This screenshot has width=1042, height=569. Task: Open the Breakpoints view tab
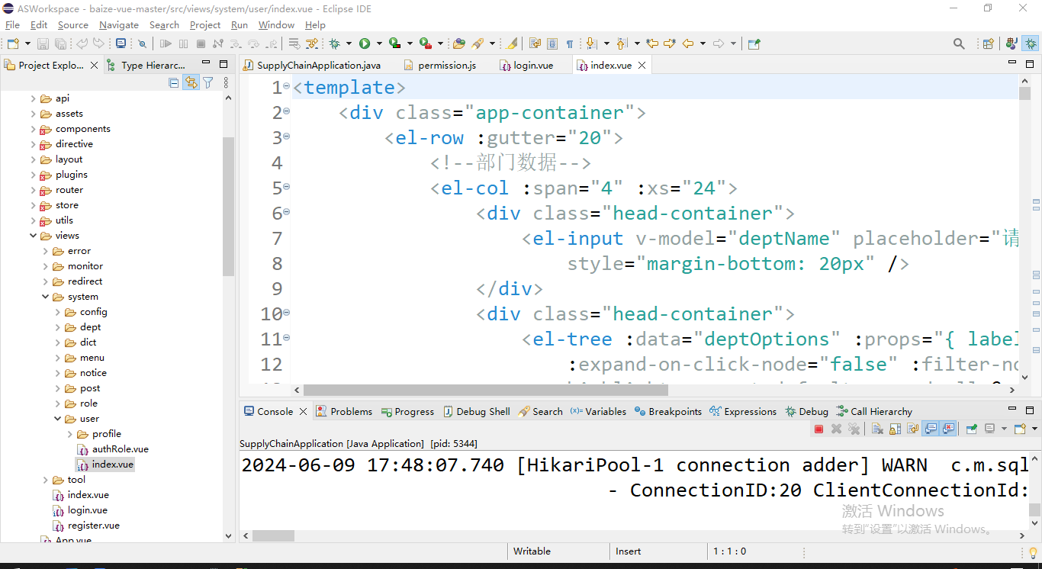tap(668, 411)
